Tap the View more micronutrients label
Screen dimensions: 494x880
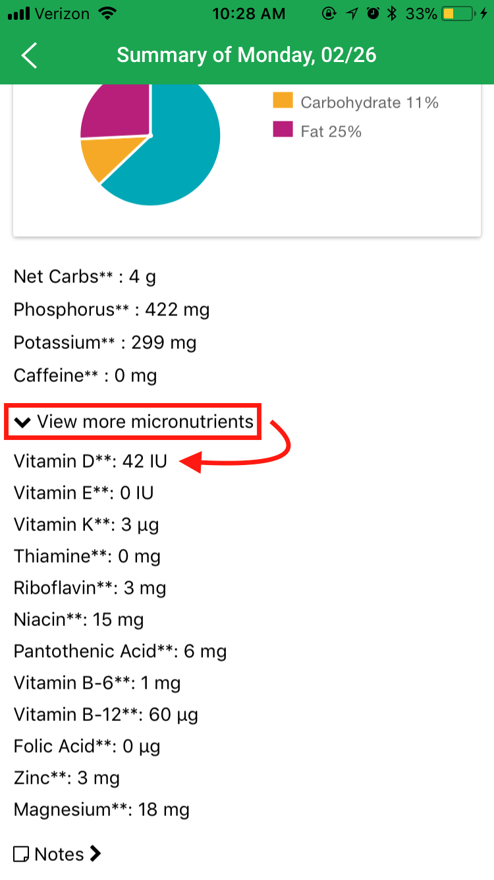144,422
